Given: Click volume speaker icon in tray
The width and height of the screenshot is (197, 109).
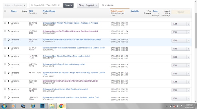Looking at the screenshot, I should [178, 106].
